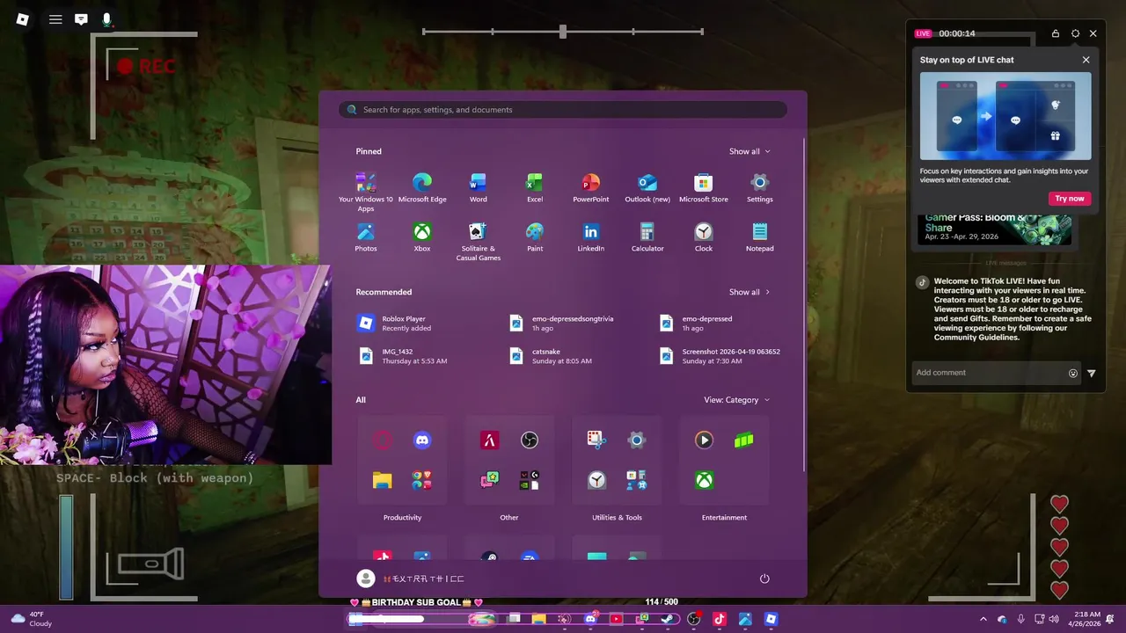The image size is (1126, 633).
Task: Launch Microsoft Edge from Pinned
Action: (x=422, y=188)
